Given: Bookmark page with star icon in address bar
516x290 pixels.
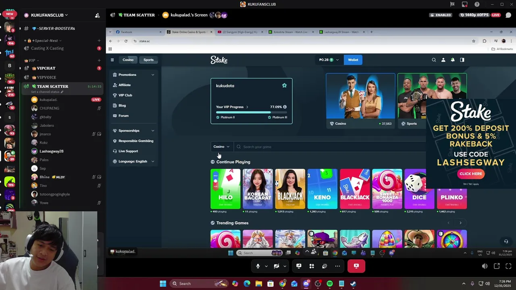Looking at the screenshot, I should 474,41.
